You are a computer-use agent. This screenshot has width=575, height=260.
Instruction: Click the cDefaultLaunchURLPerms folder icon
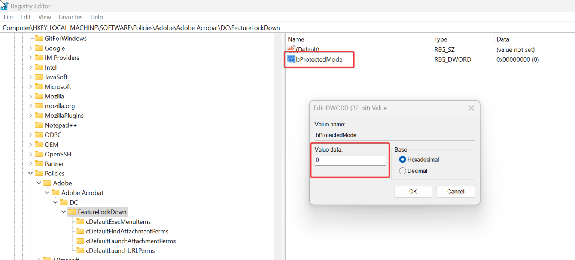coord(80,251)
